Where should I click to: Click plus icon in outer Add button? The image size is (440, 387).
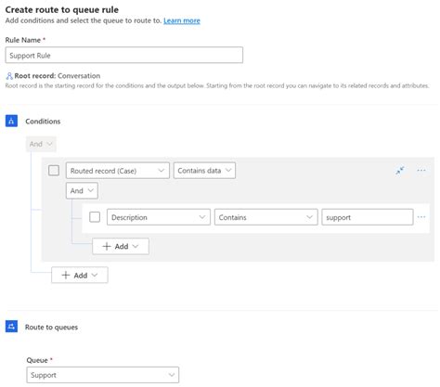click(x=66, y=276)
